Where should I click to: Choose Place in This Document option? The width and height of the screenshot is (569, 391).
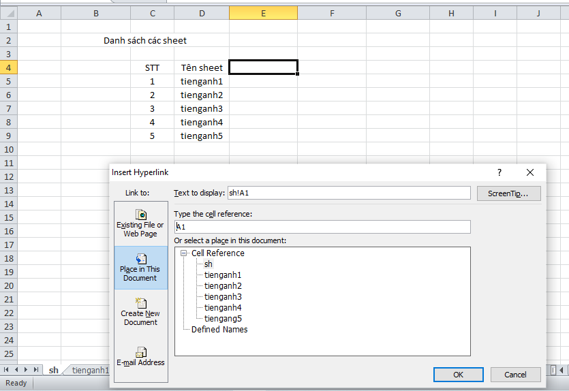pos(141,268)
